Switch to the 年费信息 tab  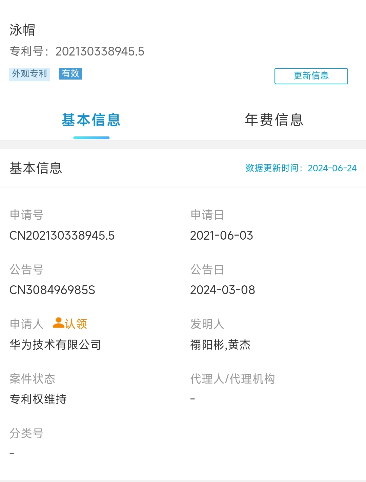coord(274,120)
